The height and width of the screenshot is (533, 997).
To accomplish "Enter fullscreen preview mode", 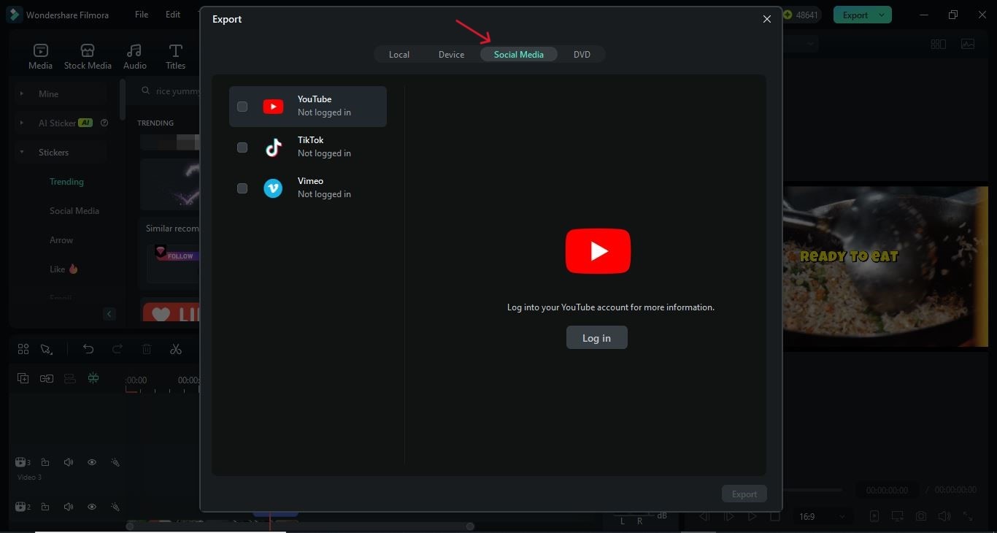I will (x=968, y=516).
